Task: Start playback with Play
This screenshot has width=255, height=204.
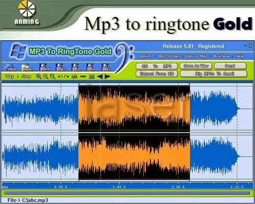Action: [x=10, y=76]
